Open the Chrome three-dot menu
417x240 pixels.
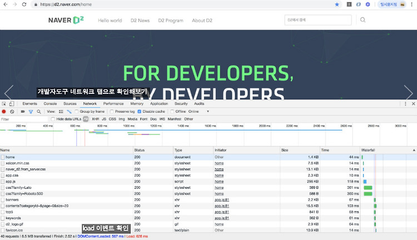(x=411, y=4)
